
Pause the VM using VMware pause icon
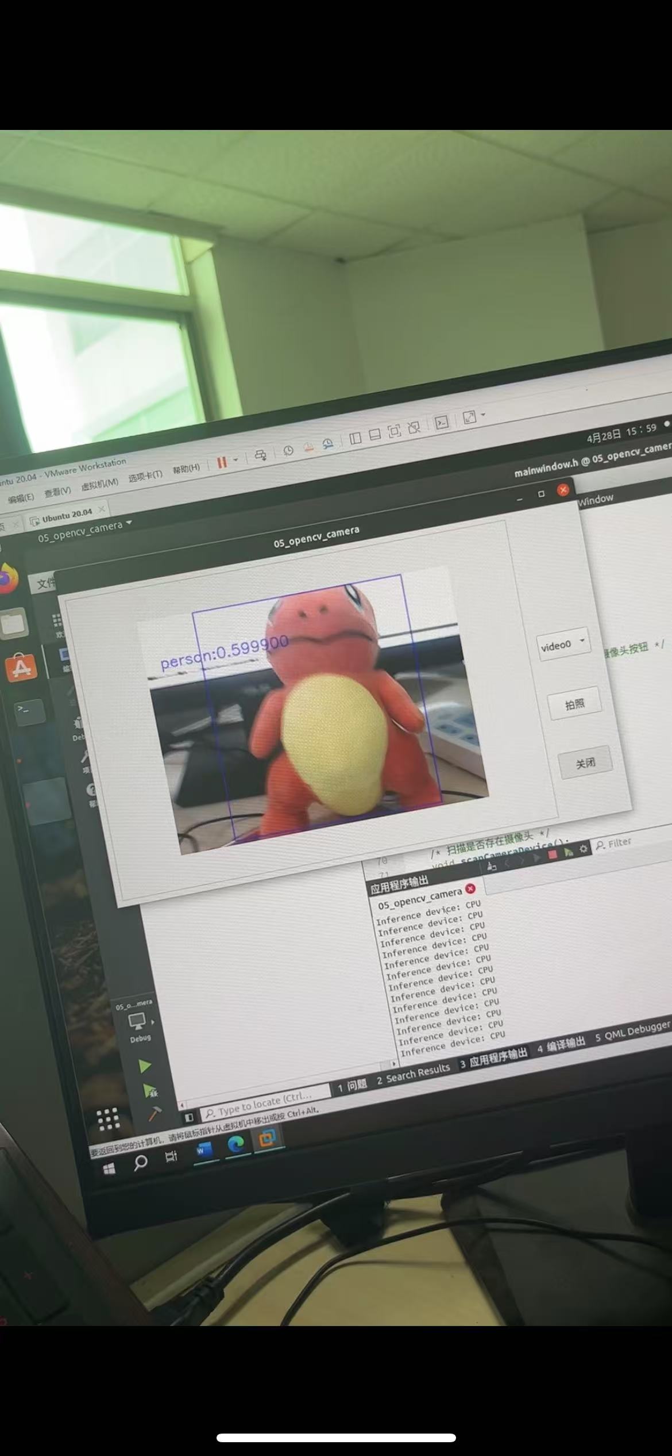tap(222, 462)
